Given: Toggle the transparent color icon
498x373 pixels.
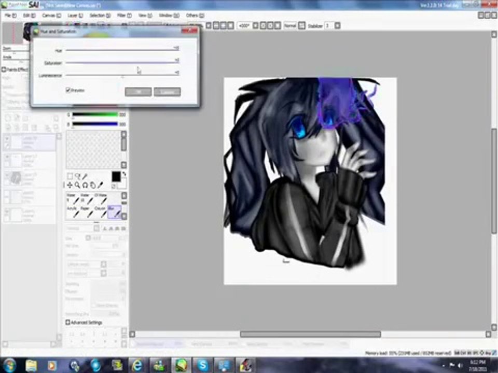Looking at the screenshot, I should coord(114,186).
